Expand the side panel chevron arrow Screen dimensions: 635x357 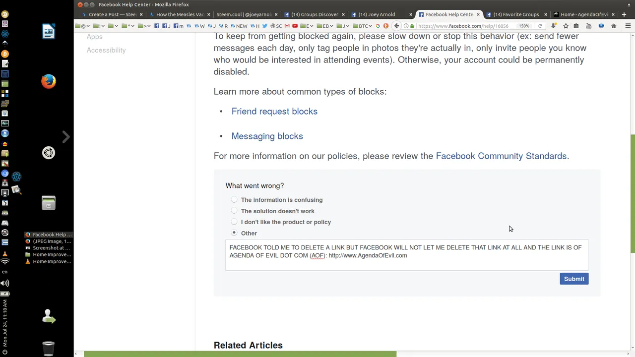click(x=65, y=137)
